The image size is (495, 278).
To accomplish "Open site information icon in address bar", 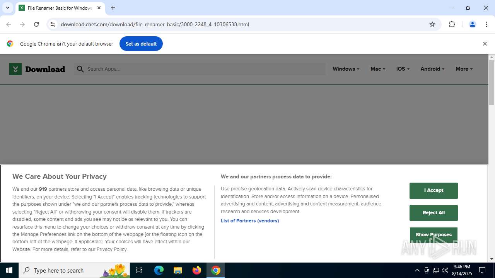I will [x=53, y=24].
